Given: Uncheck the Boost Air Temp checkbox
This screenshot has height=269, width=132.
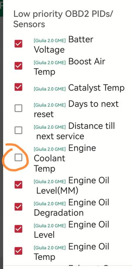Looking at the screenshot, I should pyautogui.click(x=18, y=66).
